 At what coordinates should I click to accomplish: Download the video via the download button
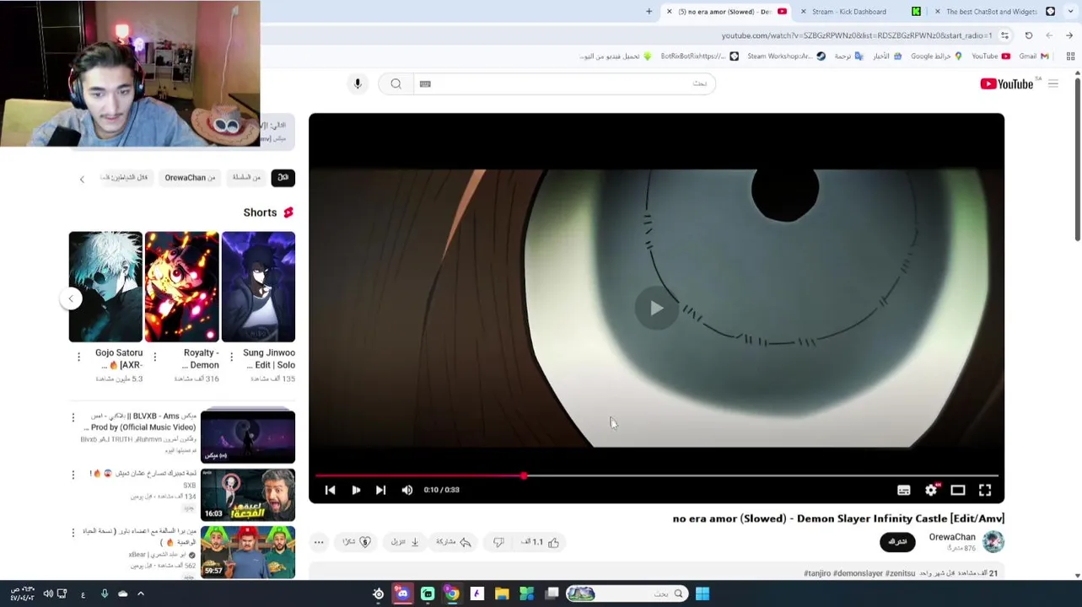(405, 542)
